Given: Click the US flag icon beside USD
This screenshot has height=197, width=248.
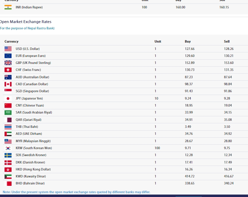Looking at the screenshot, I should [x=8, y=49].
